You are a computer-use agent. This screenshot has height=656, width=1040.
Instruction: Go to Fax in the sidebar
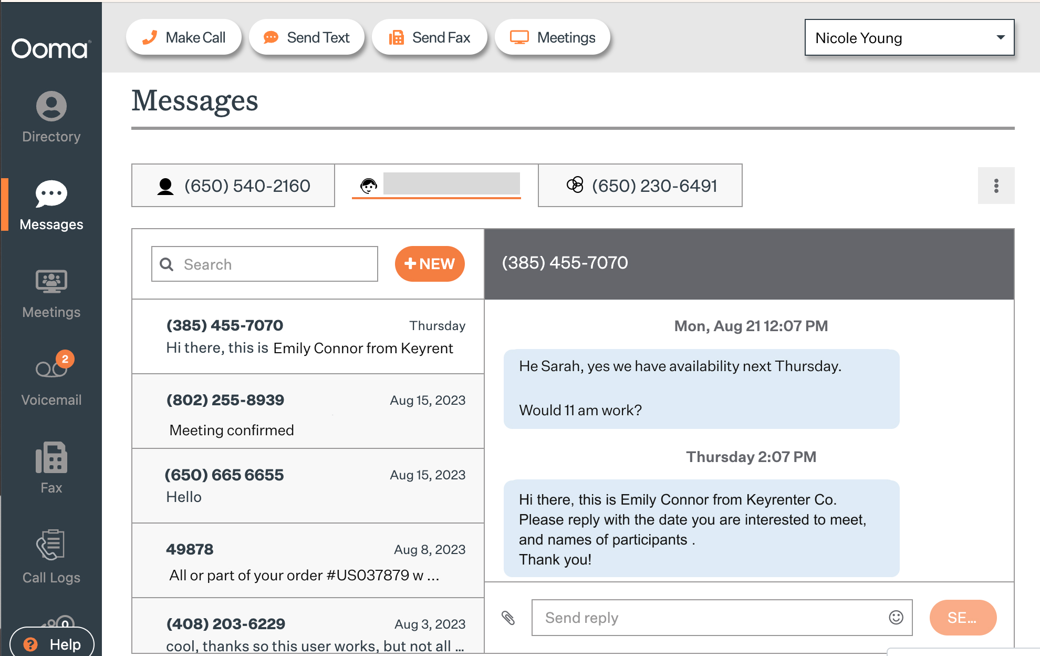(x=51, y=467)
